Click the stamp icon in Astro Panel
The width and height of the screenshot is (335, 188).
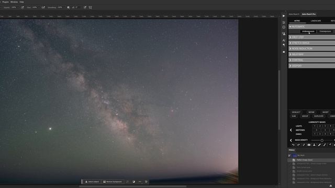314,145
